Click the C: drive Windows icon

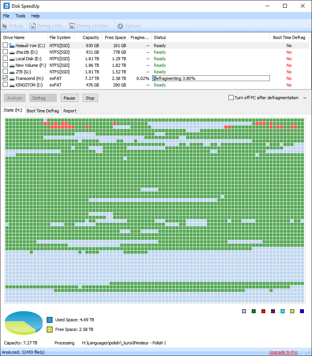tap(12, 46)
